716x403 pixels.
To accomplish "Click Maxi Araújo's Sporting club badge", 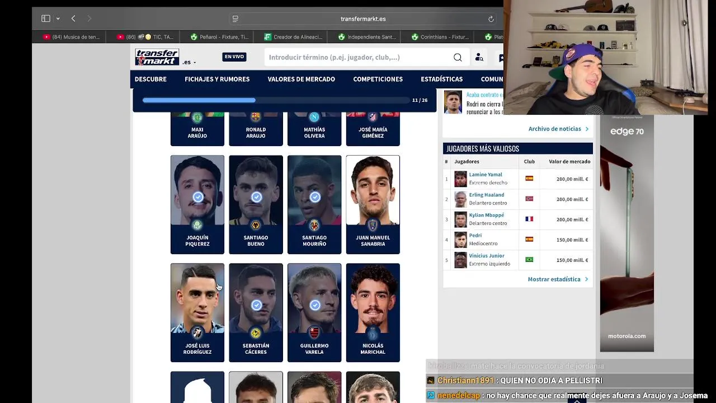I will pyautogui.click(x=197, y=117).
